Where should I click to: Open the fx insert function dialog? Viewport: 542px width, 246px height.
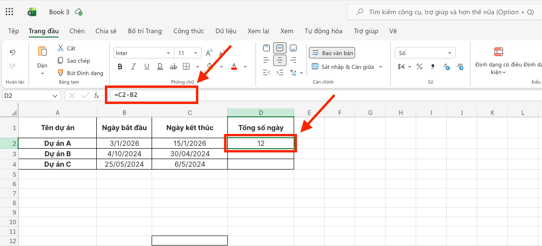(x=97, y=95)
